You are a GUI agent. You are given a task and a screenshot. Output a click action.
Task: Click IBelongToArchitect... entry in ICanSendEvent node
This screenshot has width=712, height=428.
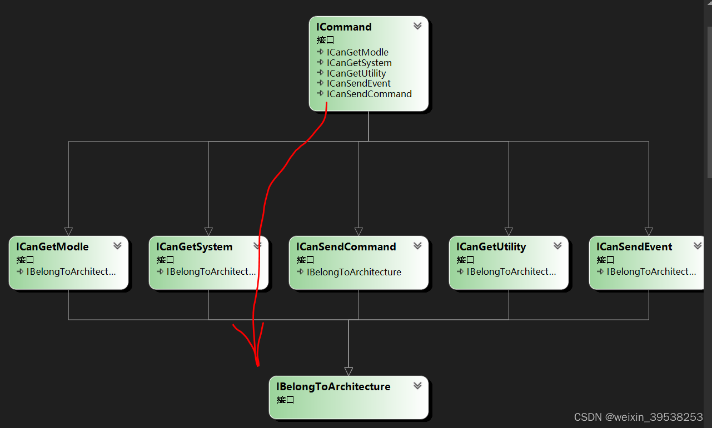click(651, 272)
